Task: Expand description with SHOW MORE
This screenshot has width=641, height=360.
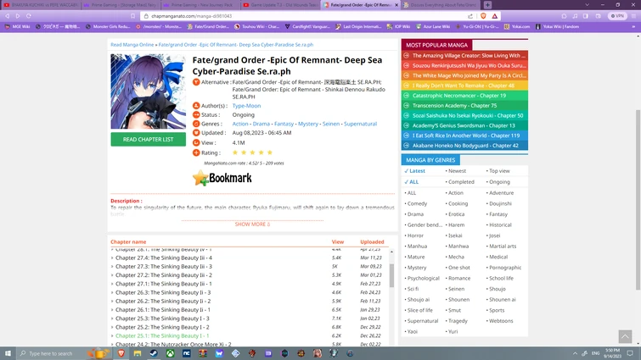Action: pos(252,224)
